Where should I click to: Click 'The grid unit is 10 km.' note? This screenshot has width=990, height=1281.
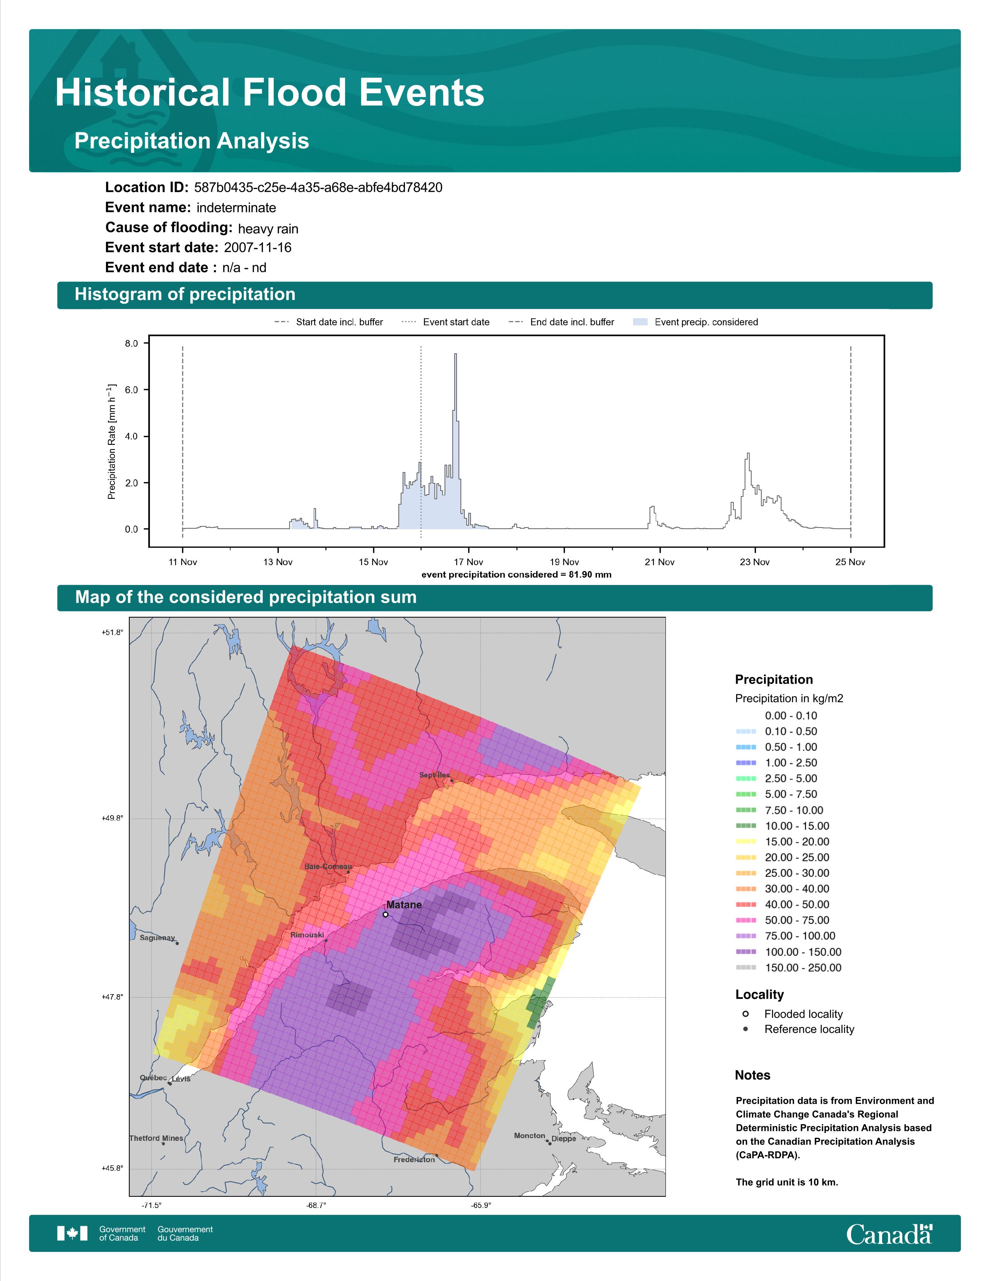(787, 1182)
